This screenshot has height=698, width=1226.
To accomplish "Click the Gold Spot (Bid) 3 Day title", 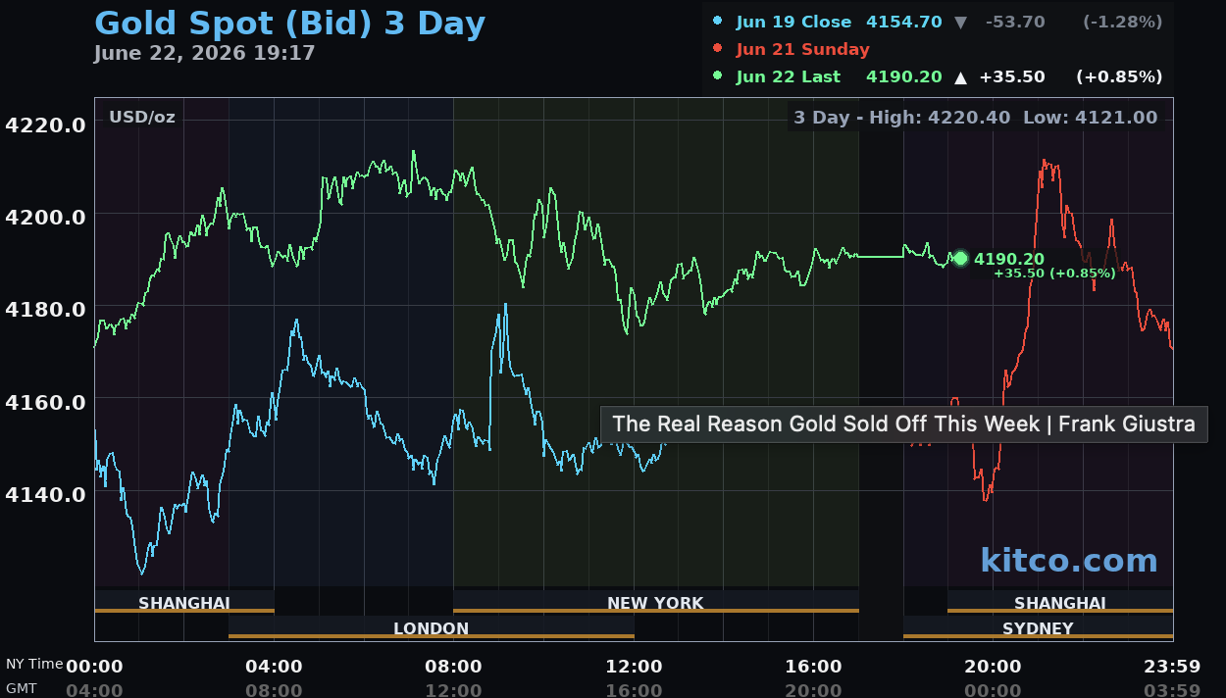I will [289, 23].
